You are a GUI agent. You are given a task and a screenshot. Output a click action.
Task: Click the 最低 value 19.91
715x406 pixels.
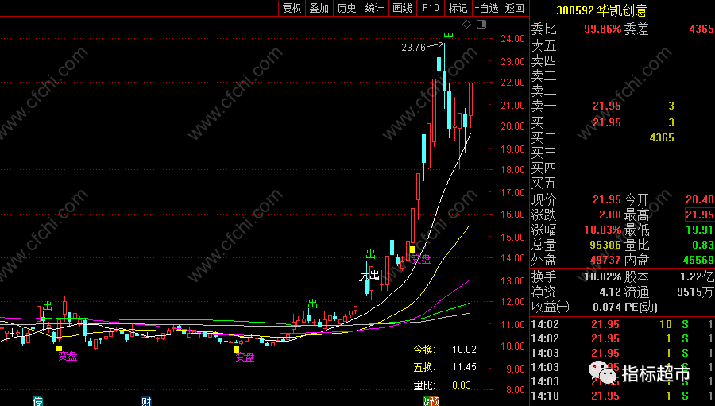pyautogui.click(x=700, y=230)
